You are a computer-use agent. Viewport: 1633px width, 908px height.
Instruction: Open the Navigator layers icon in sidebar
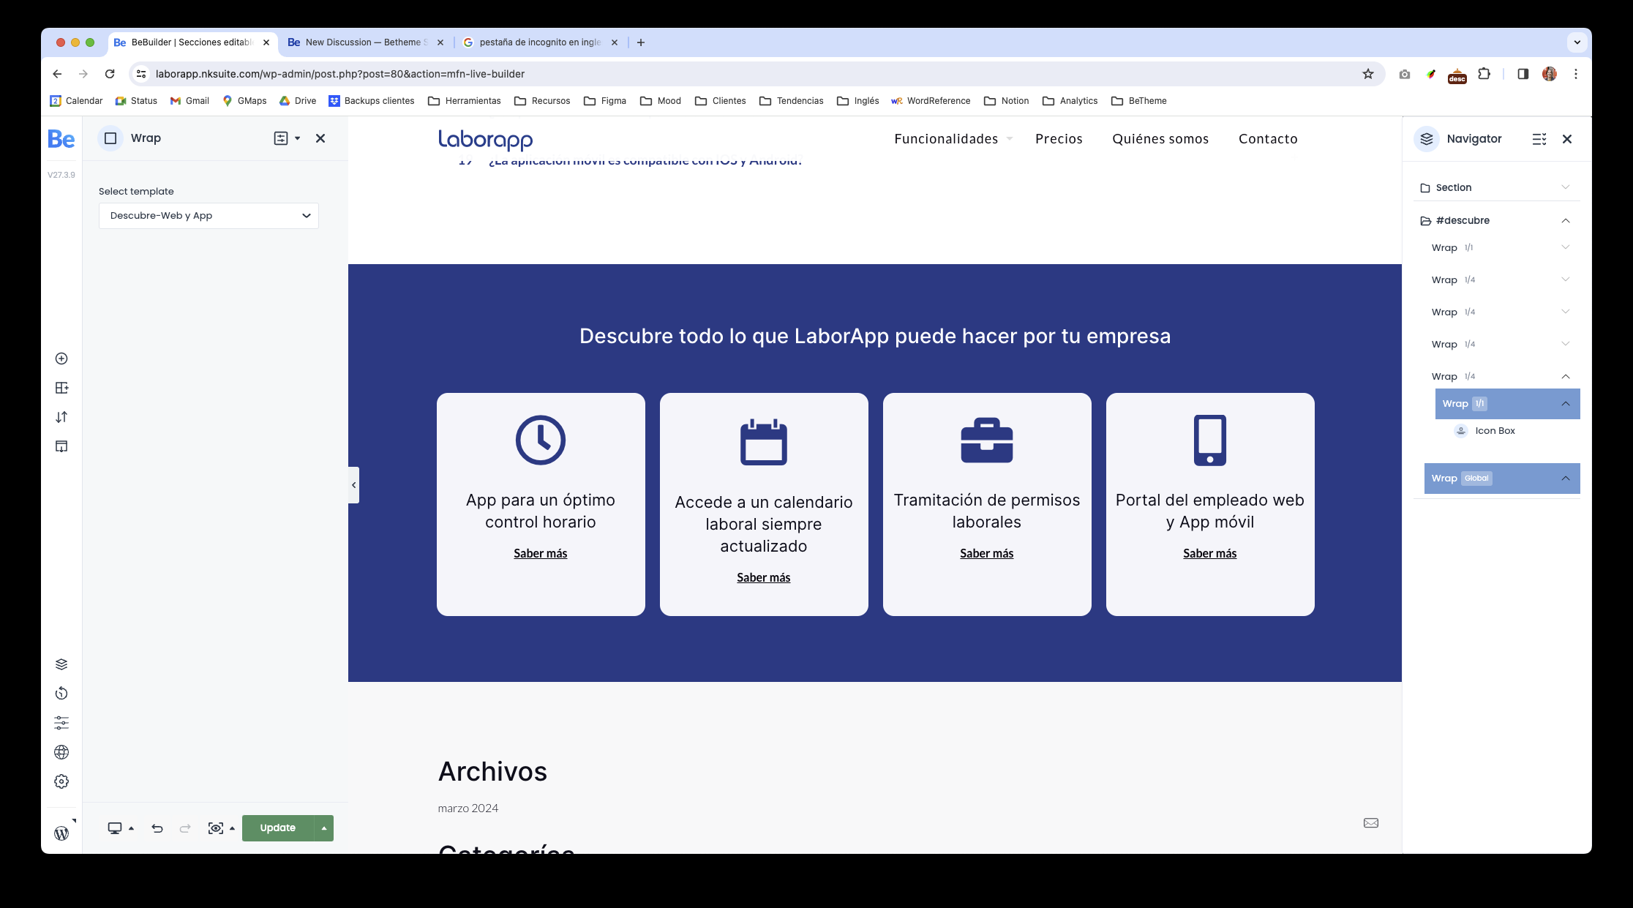pyautogui.click(x=61, y=664)
